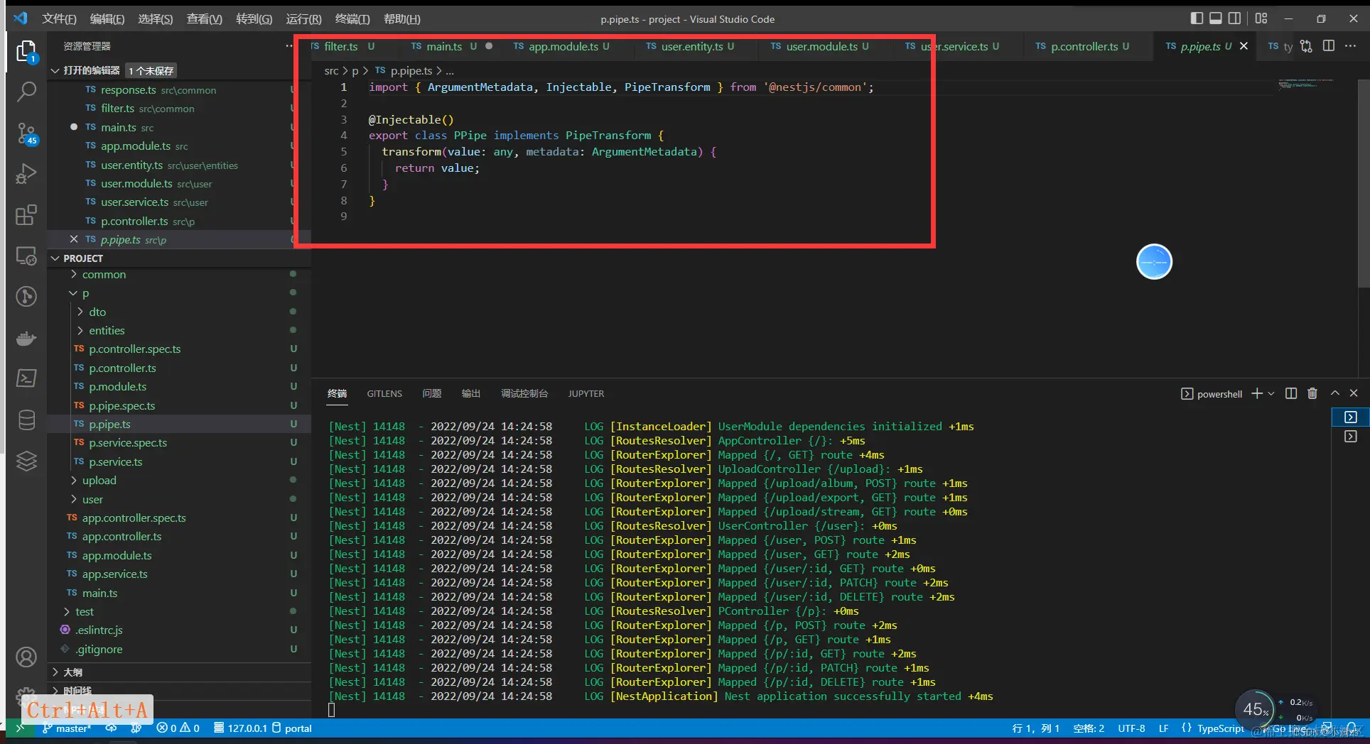
Task: Select the second terminal instance in terminal list
Action: click(1351, 437)
